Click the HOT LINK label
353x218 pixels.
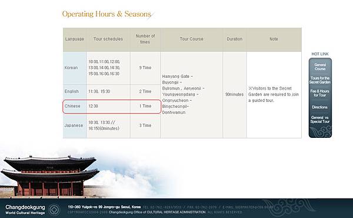pyautogui.click(x=320, y=54)
